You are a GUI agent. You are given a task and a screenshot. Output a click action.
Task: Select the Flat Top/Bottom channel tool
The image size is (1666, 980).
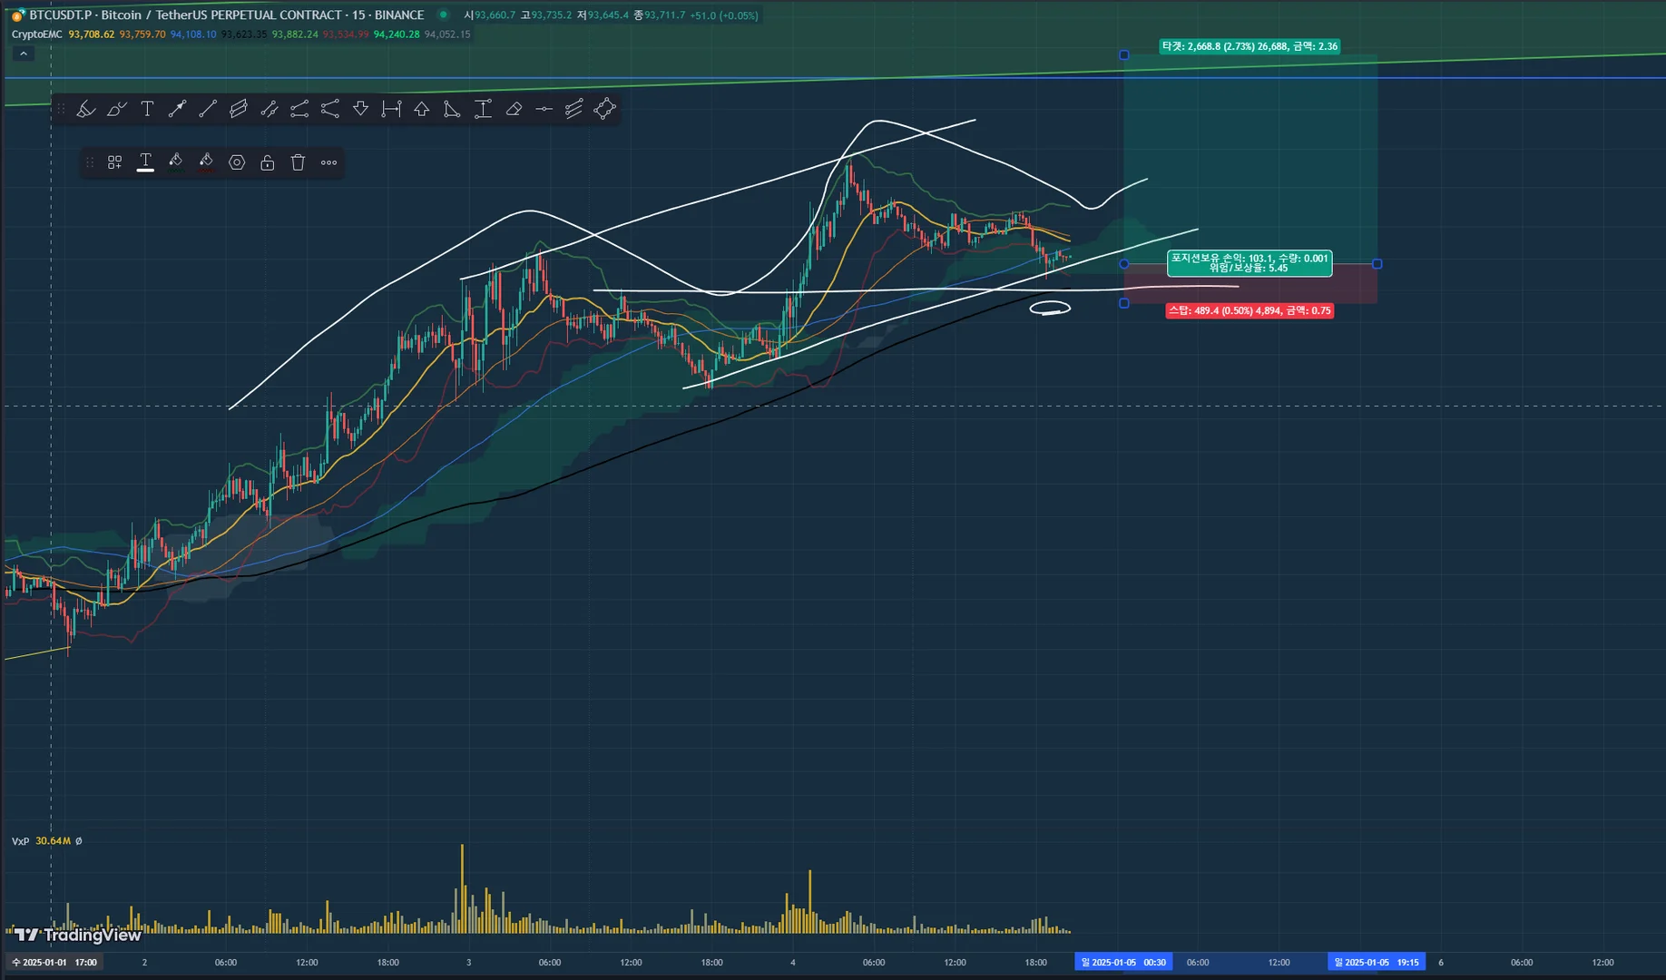click(x=299, y=110)
